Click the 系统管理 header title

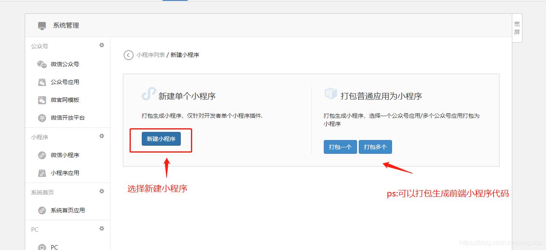point(66,25)
